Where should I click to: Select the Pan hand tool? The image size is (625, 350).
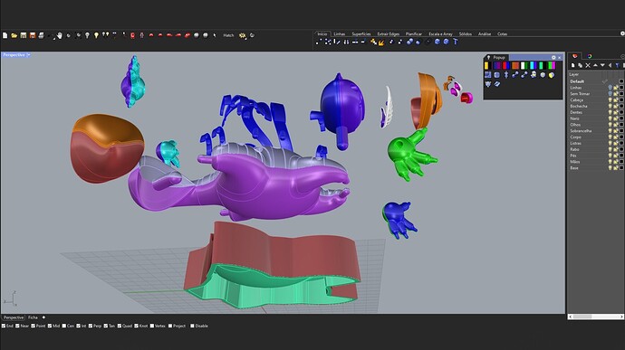click(60, 35)
